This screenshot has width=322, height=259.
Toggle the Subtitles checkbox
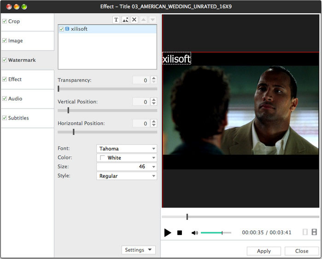(5, 118)
